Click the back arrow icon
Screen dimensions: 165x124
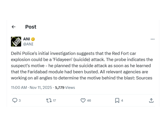[14, 27]
